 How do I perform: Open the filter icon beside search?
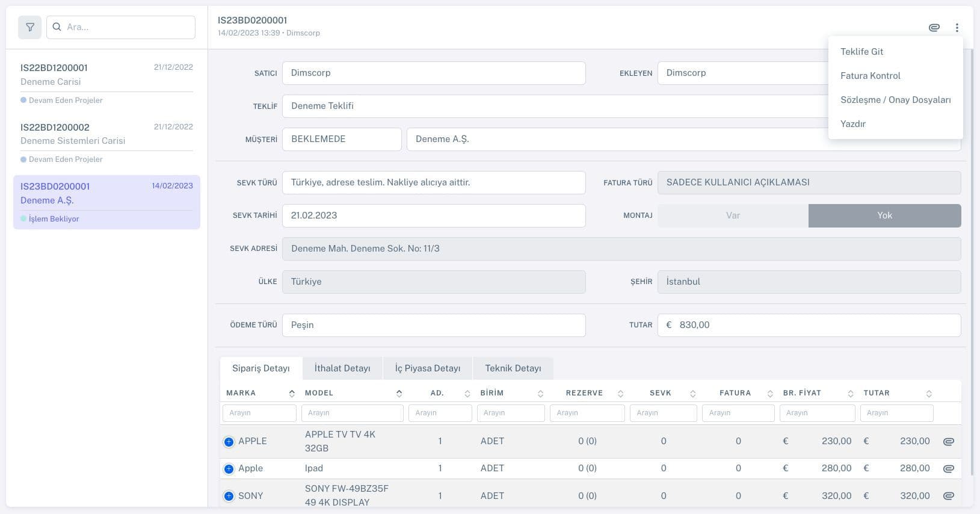click(29, 27)
